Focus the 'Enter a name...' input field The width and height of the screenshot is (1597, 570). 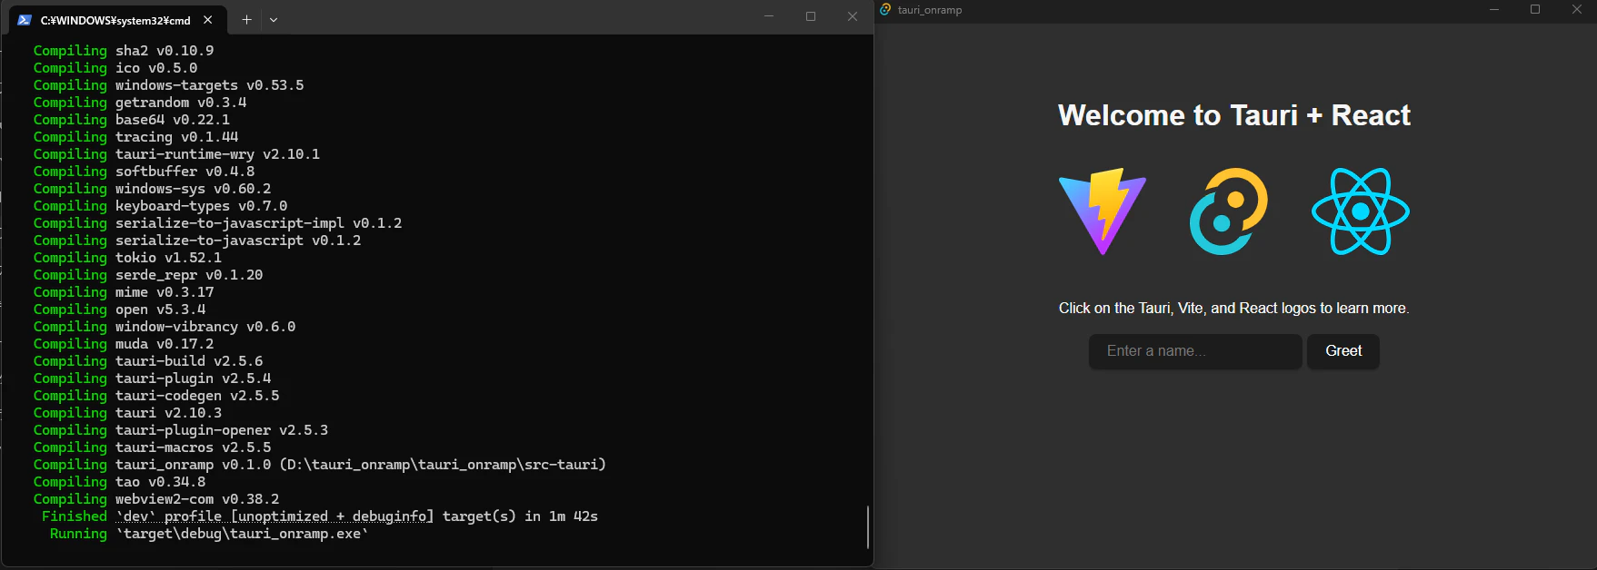[x=1195, y=351]
